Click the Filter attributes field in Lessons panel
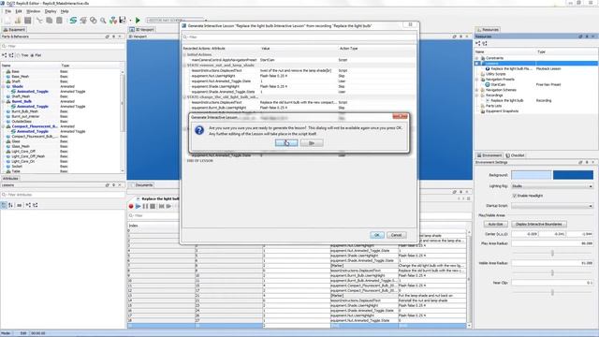Screen dimensions: 599x337 pos(63,195)
